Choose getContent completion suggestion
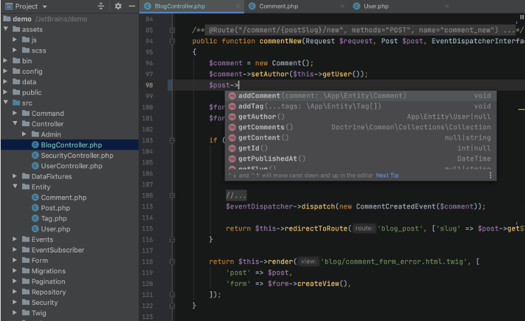The width and height of the screenshot is (525, 321). (361, 138)
